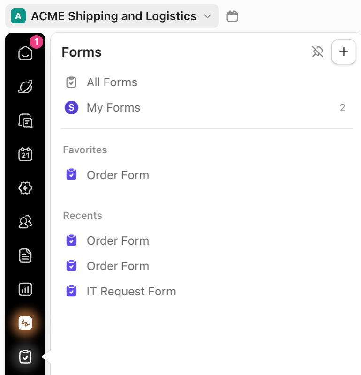
Task: Open the Calendar view in sidebar
Action: point(25,154)
